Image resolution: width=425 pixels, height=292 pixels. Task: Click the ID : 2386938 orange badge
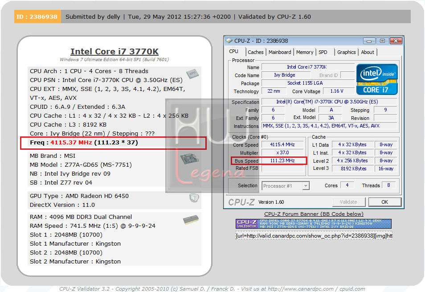[37, 17]
